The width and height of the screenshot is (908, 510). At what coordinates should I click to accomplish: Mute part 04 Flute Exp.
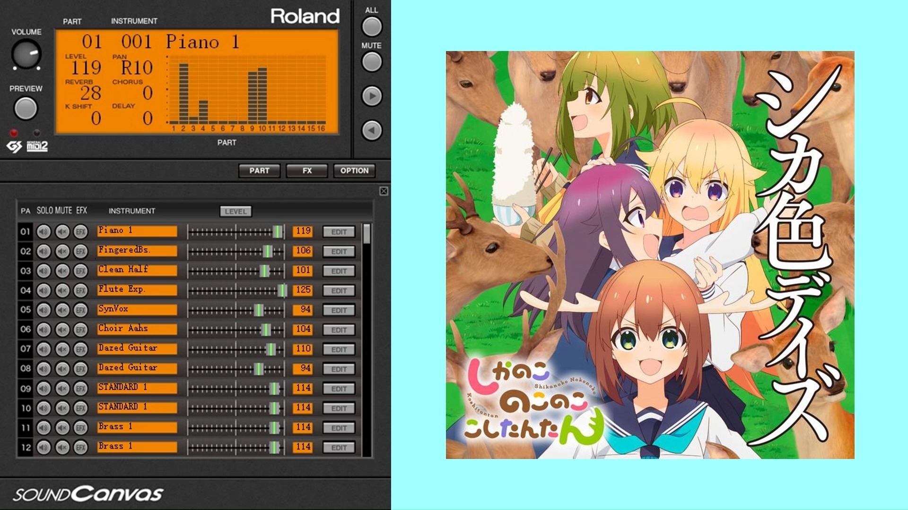tap(62, 290)
